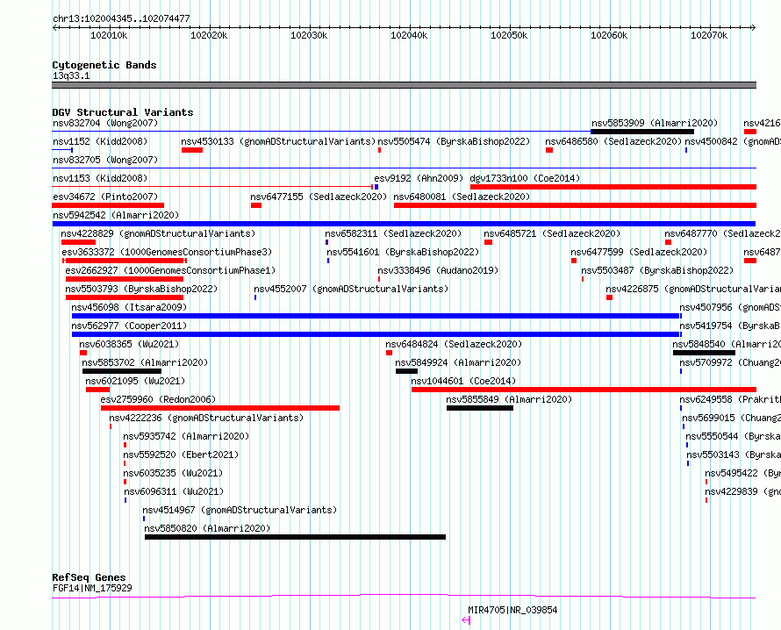Click the nsv1153 (Kidd2008) label
The height and width of the screenshot is (630, 781).
[100, 178]
